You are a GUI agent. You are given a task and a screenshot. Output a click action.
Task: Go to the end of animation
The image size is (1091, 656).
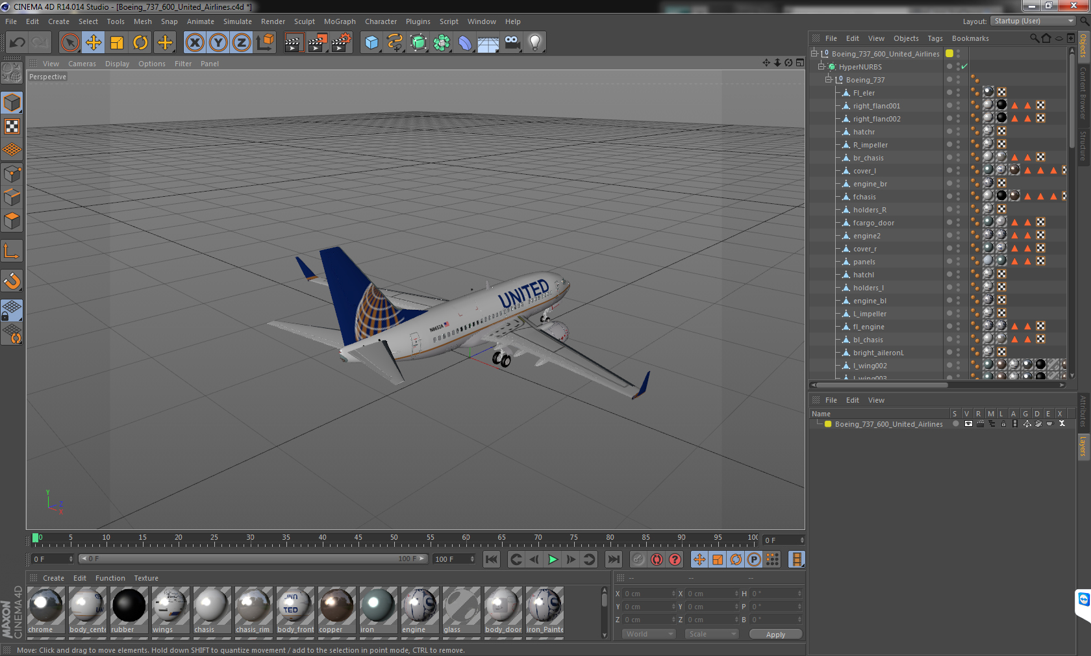[x=614, y=559]
